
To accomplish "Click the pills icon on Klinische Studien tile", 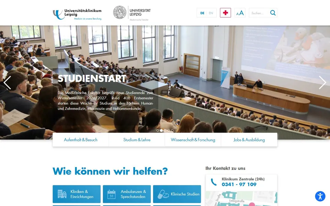I will (163, 194).
